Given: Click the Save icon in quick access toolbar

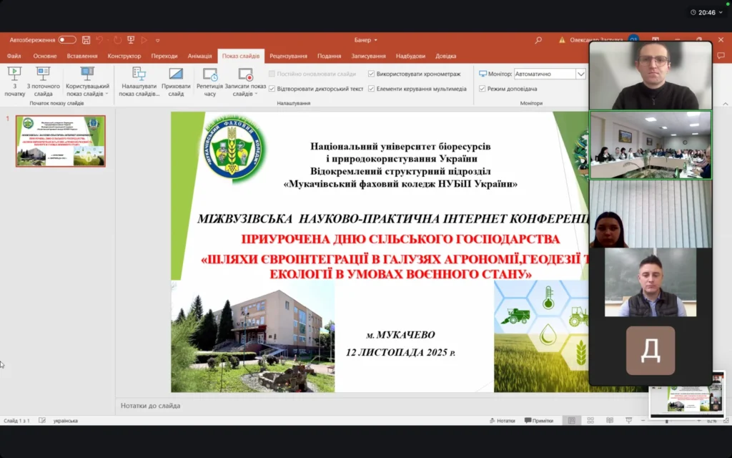Looking at the screenshot, I should point(86,40).
